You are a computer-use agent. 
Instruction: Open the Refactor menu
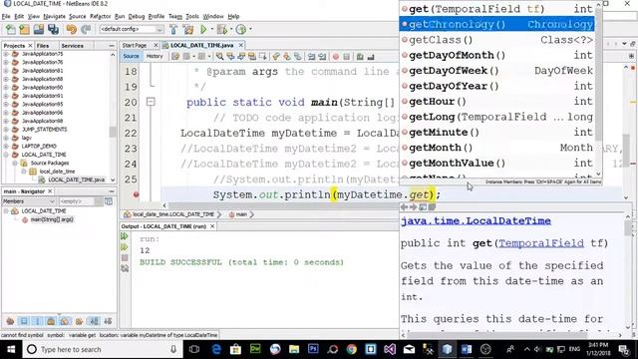coord(100,16)
